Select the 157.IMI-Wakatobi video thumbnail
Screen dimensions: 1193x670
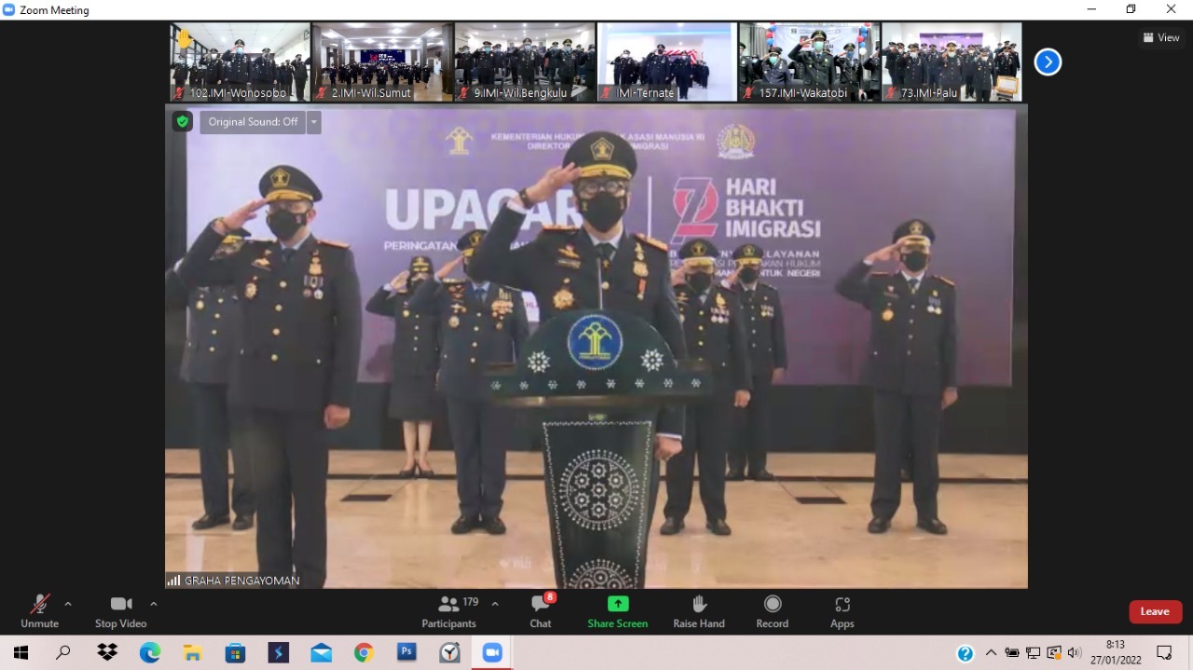808,62
